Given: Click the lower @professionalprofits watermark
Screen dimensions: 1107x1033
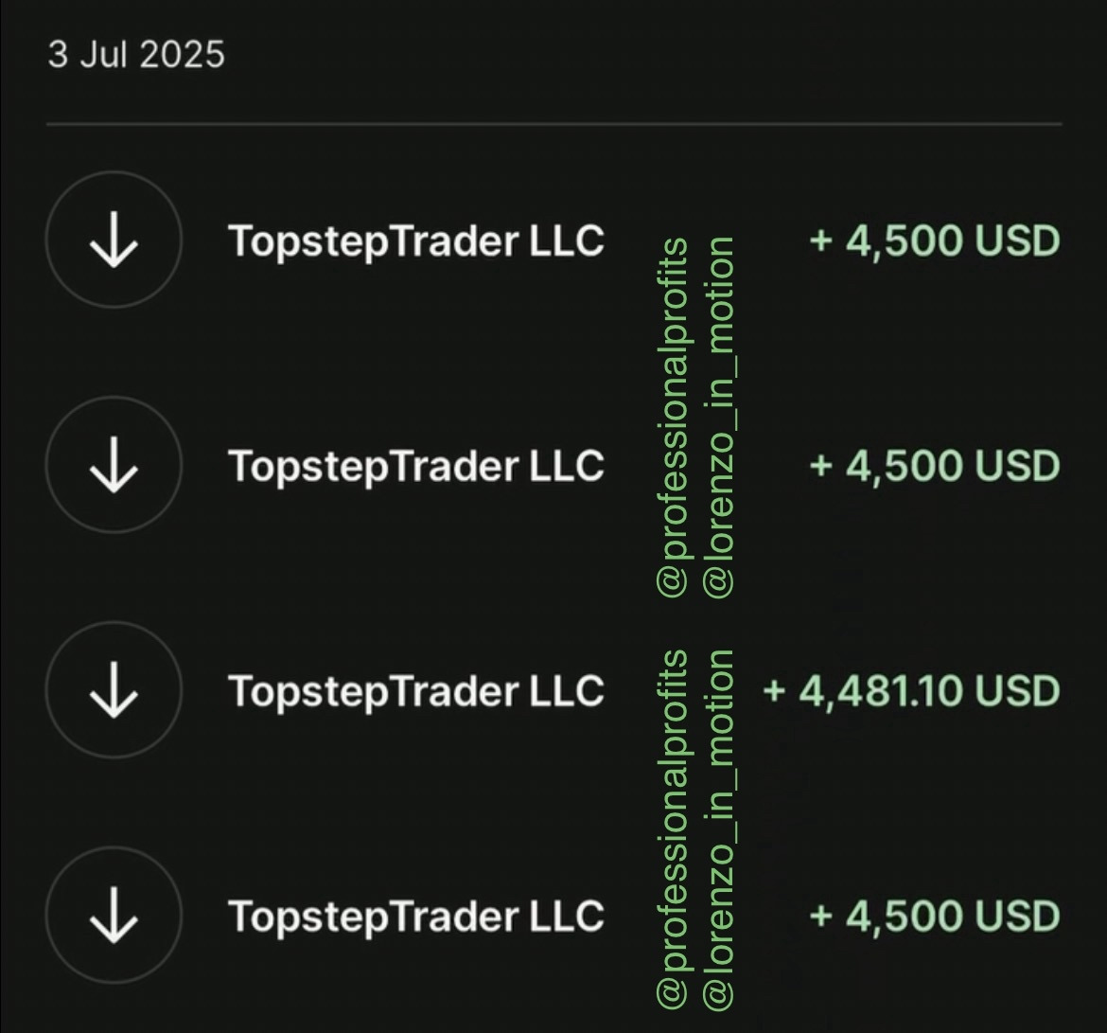Looking at the screenshot, I should click(x=673, y=828).
